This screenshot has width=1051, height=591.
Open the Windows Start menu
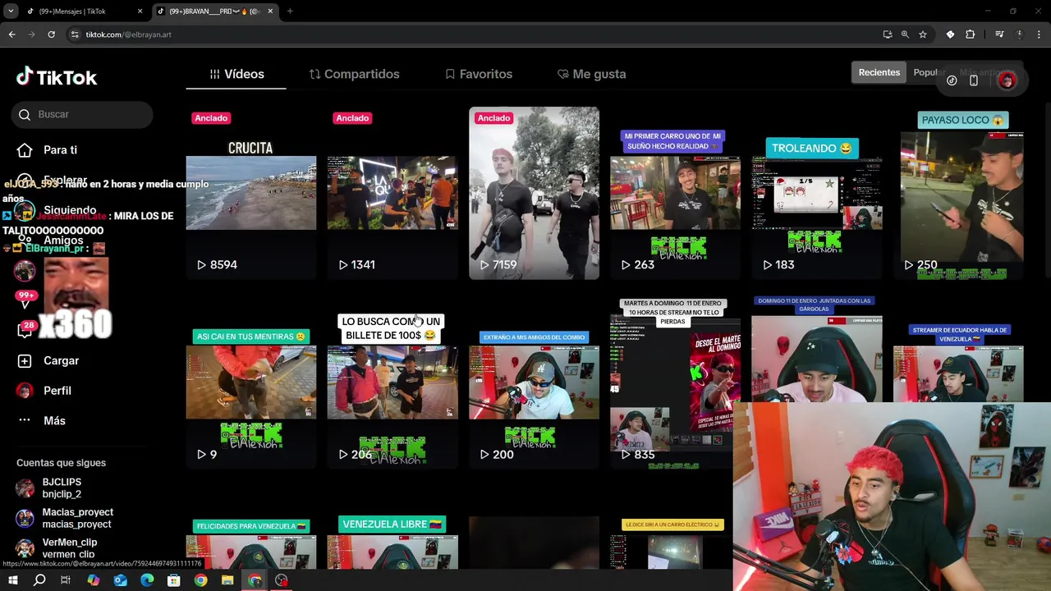coord(12,580)
